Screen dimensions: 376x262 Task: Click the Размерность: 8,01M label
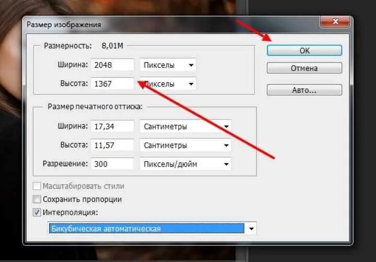click(84, 45)
